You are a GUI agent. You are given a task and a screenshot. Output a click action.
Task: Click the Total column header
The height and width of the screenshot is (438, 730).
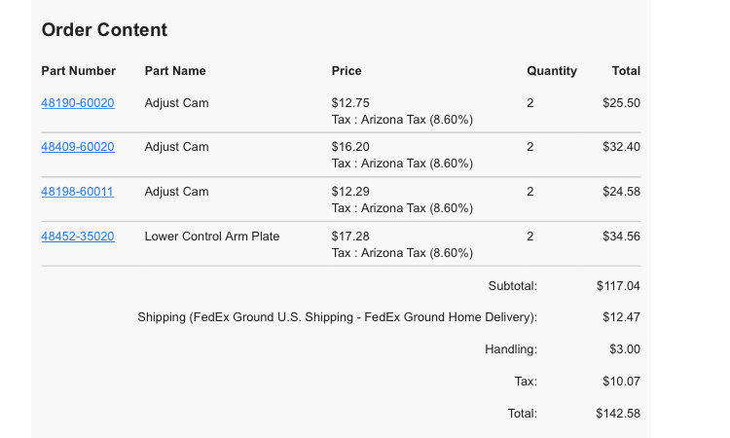click(x=626, y=71)
